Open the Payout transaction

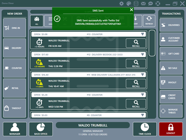[x=171, y=83]
